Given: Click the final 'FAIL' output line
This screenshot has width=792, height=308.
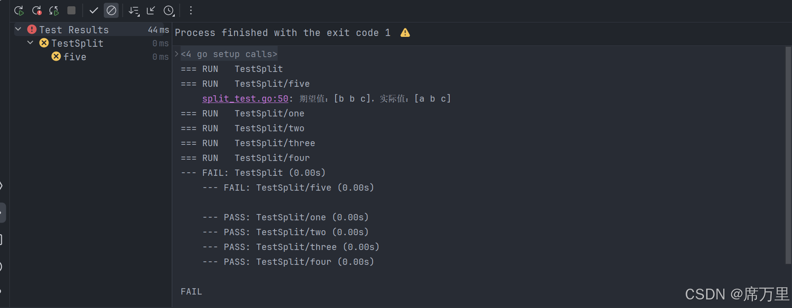Looking at the screenshot, I should (x=191, y=291).
